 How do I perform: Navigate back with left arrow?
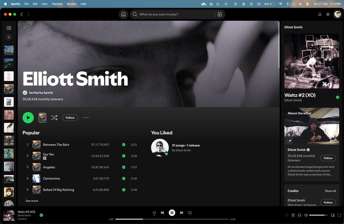tap(22, 14)
